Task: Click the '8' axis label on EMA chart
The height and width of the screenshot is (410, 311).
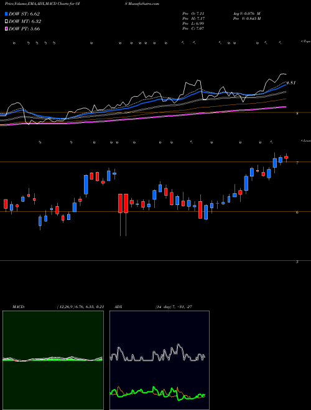Action: [x=297, y=114]
